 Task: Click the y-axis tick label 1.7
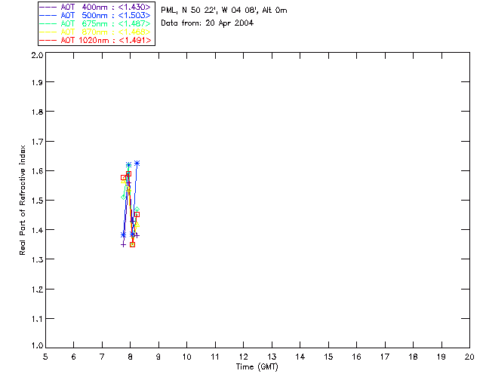[37, 142]
